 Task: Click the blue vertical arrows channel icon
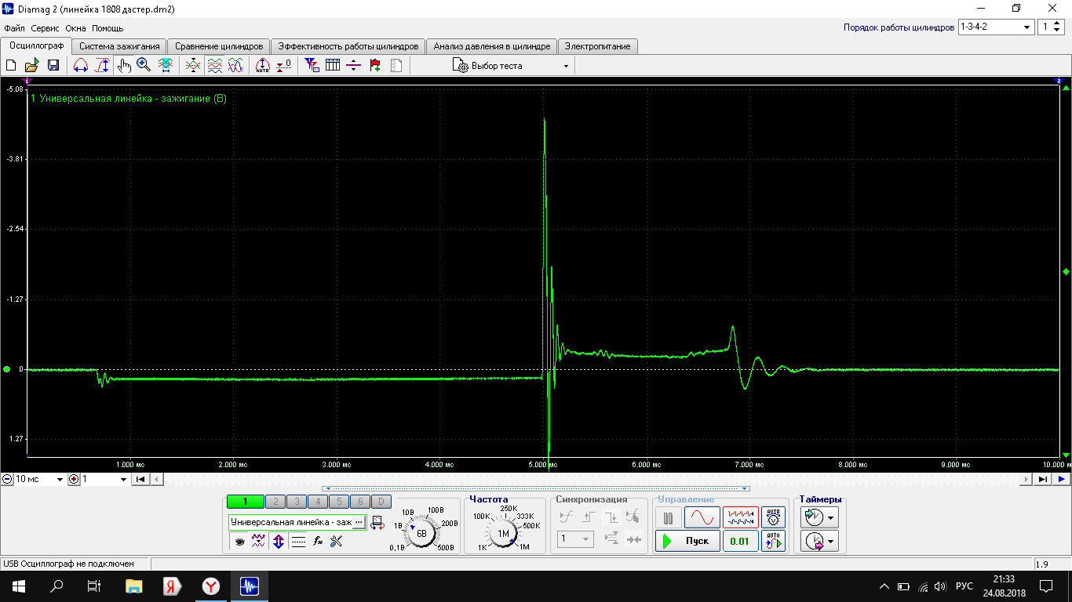[x=279, y=541]
